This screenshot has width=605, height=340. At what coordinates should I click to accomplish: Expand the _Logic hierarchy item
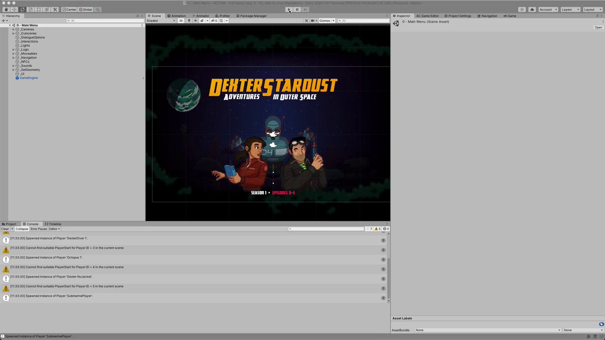click(x=13, y=50)
